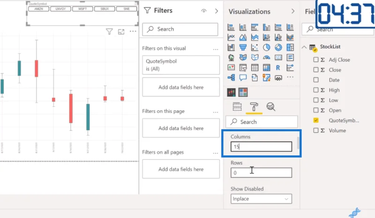The image size is (375, 218).
Task: Select the SNE slicer button
Action: 127,9
